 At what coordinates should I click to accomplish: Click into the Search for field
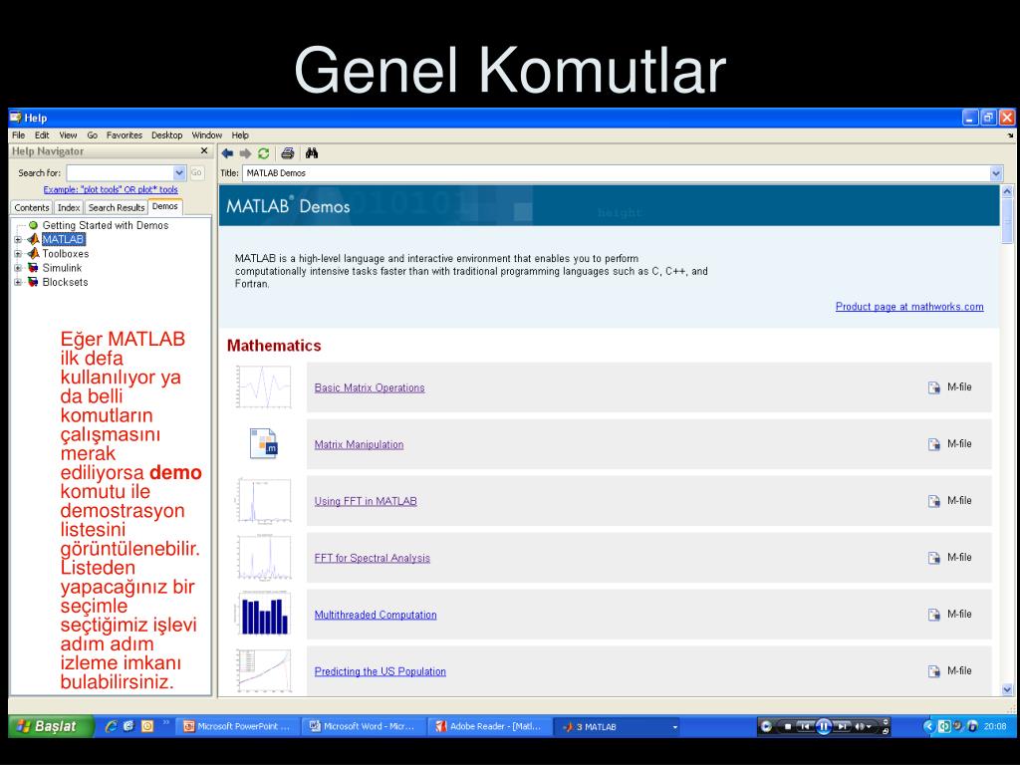click(x=121, y=173)
